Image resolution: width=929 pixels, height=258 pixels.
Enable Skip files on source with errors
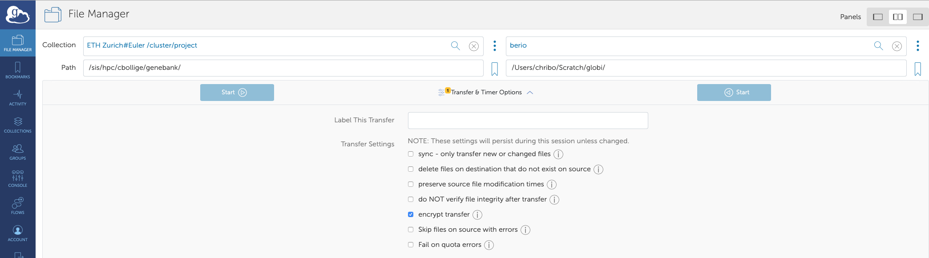point(411,230)
